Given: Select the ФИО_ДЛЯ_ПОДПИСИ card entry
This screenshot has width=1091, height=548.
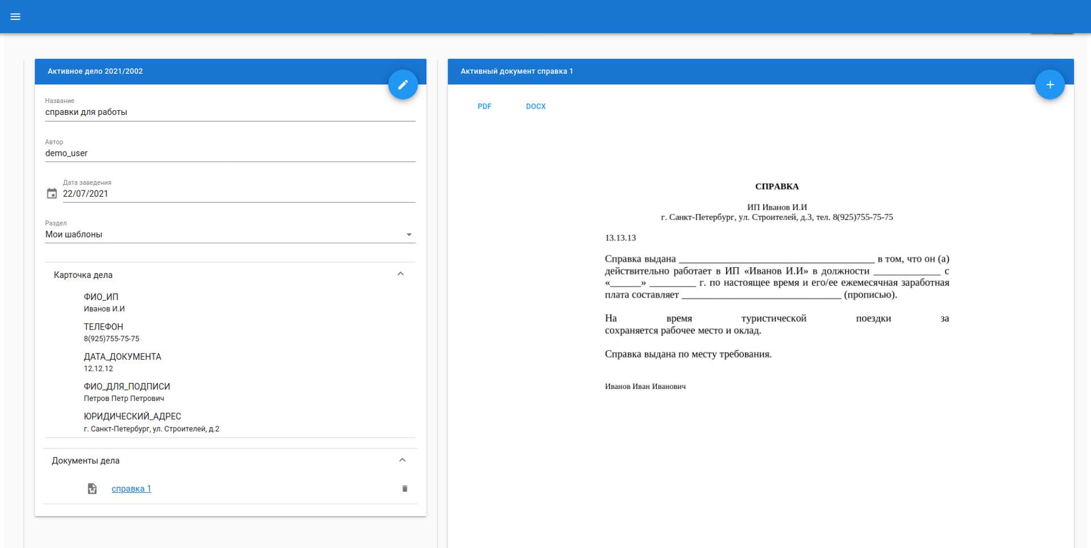Looking at the screenshot, I should click(127, 392).
